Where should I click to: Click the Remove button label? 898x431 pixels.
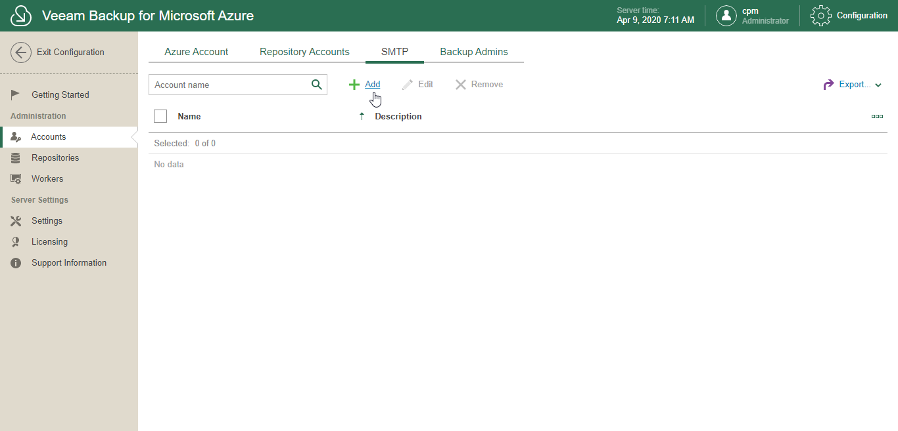coord(487,85)
